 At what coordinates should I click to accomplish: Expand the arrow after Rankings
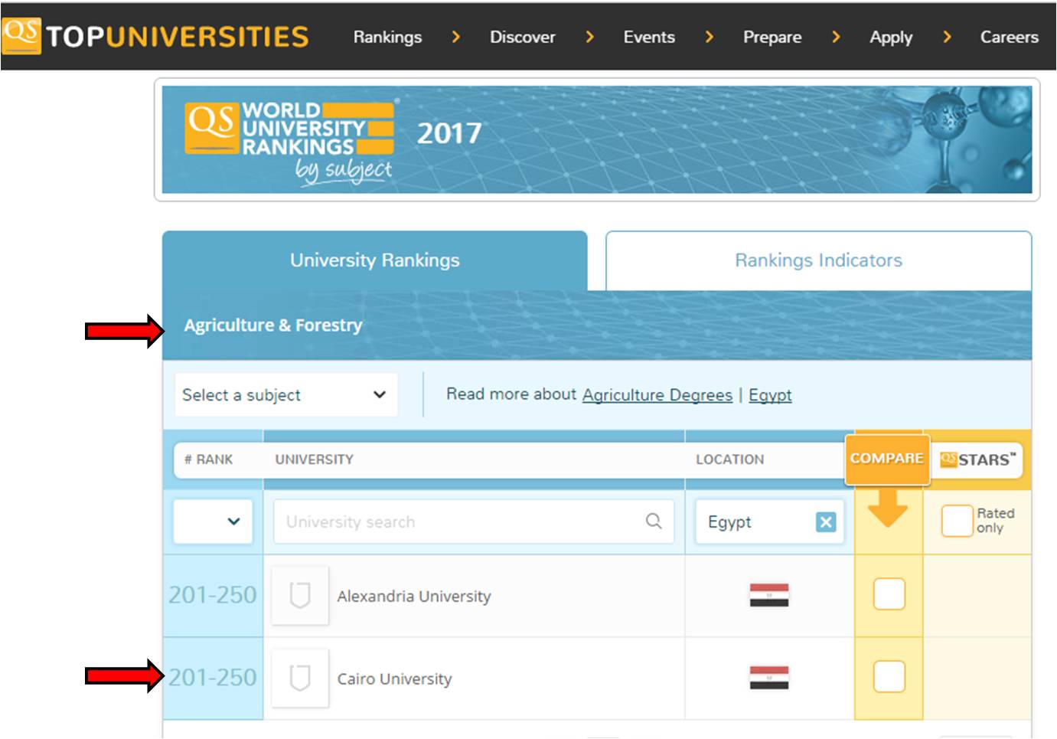tap(456, 37)
